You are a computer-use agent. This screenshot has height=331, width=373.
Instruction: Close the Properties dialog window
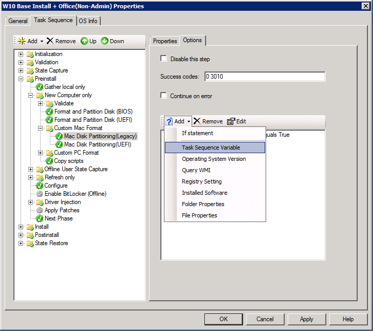366,6
